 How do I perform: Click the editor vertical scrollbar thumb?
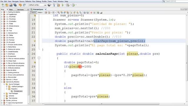click(x=187, y=63)
